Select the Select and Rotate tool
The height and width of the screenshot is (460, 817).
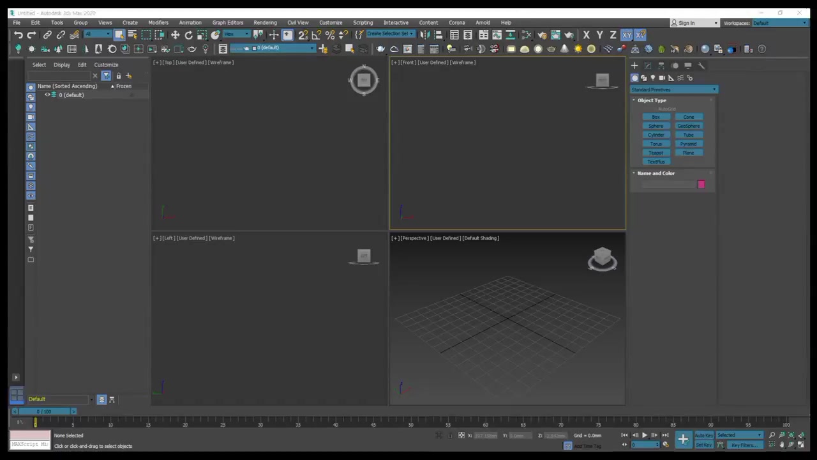coord(188,35)
